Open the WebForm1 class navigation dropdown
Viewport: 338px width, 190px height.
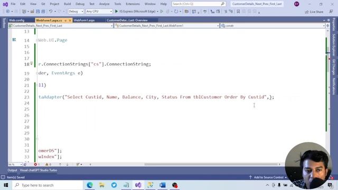tap(167, 26)
